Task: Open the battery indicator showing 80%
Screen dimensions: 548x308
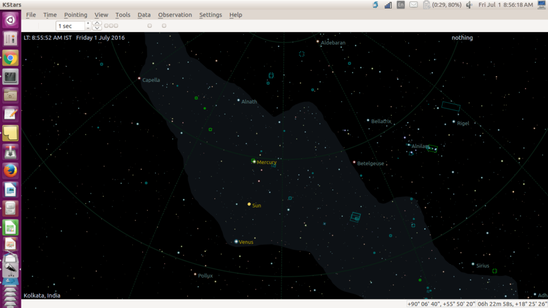Action: (442, 4)
